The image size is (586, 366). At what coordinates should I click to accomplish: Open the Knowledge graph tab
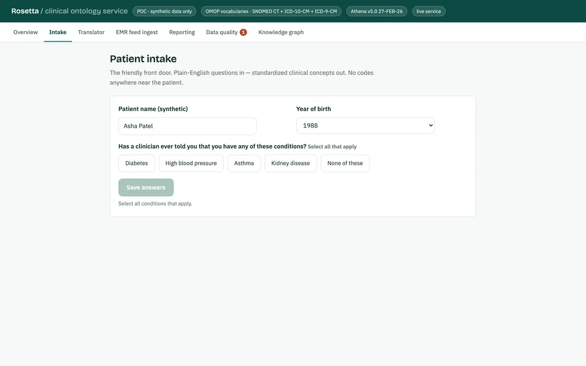[281, 32]
